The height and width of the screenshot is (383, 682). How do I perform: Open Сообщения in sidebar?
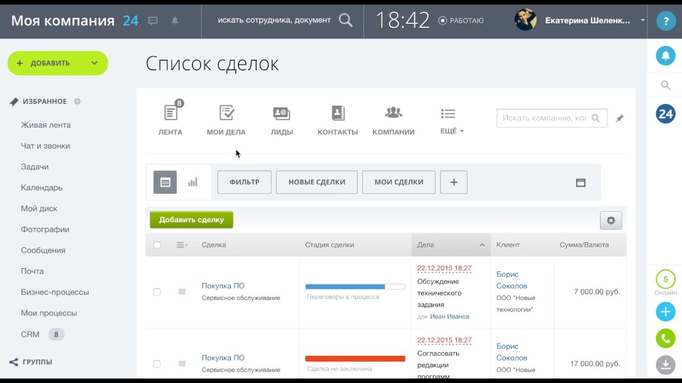[43, 251]
